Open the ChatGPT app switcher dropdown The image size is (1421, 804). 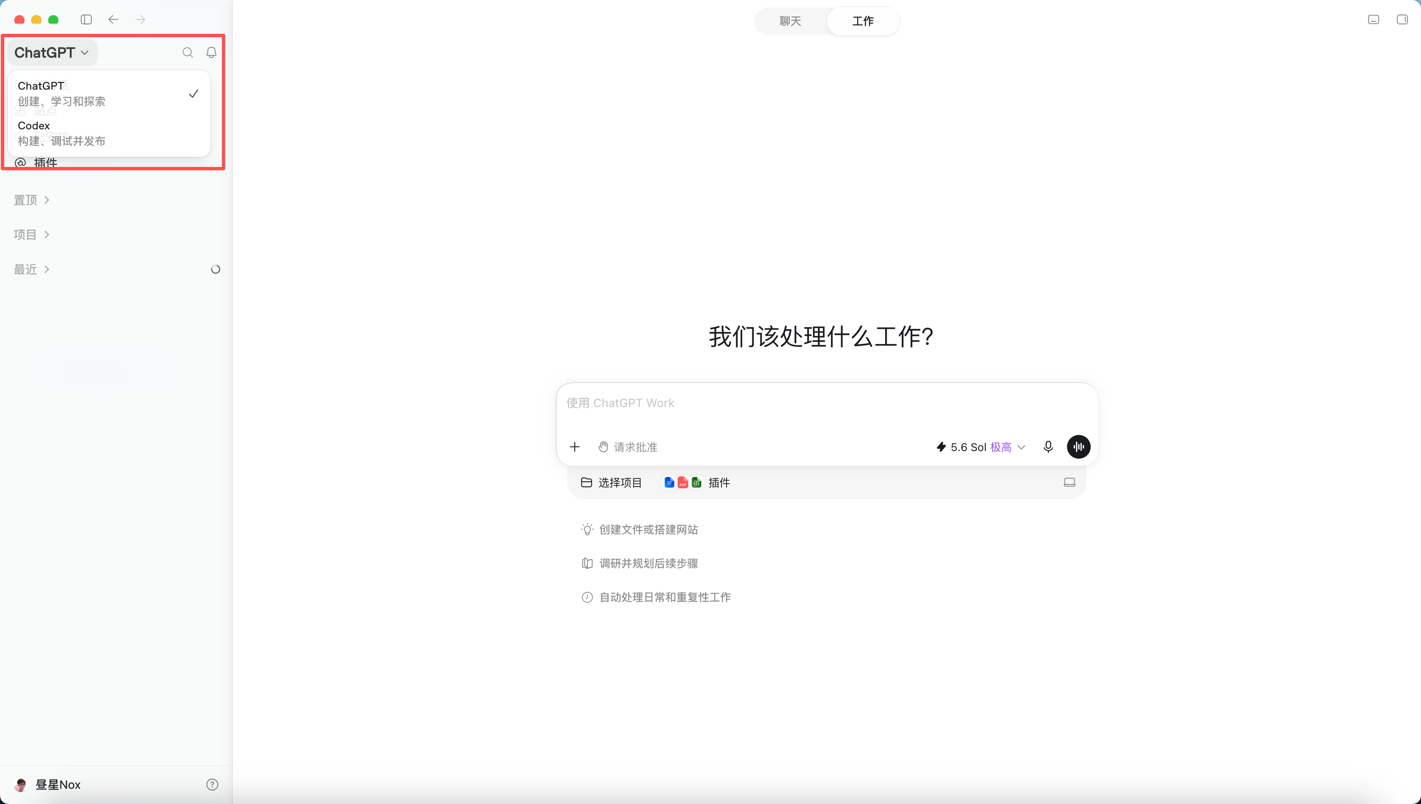(x=52, y=52)
